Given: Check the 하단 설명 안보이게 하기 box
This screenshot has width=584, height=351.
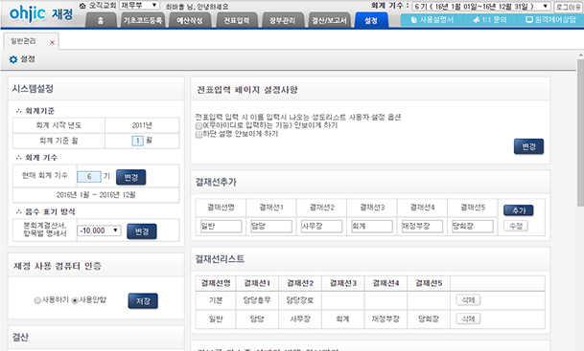Looking at the screenshot, I should [x=199, y=135].
